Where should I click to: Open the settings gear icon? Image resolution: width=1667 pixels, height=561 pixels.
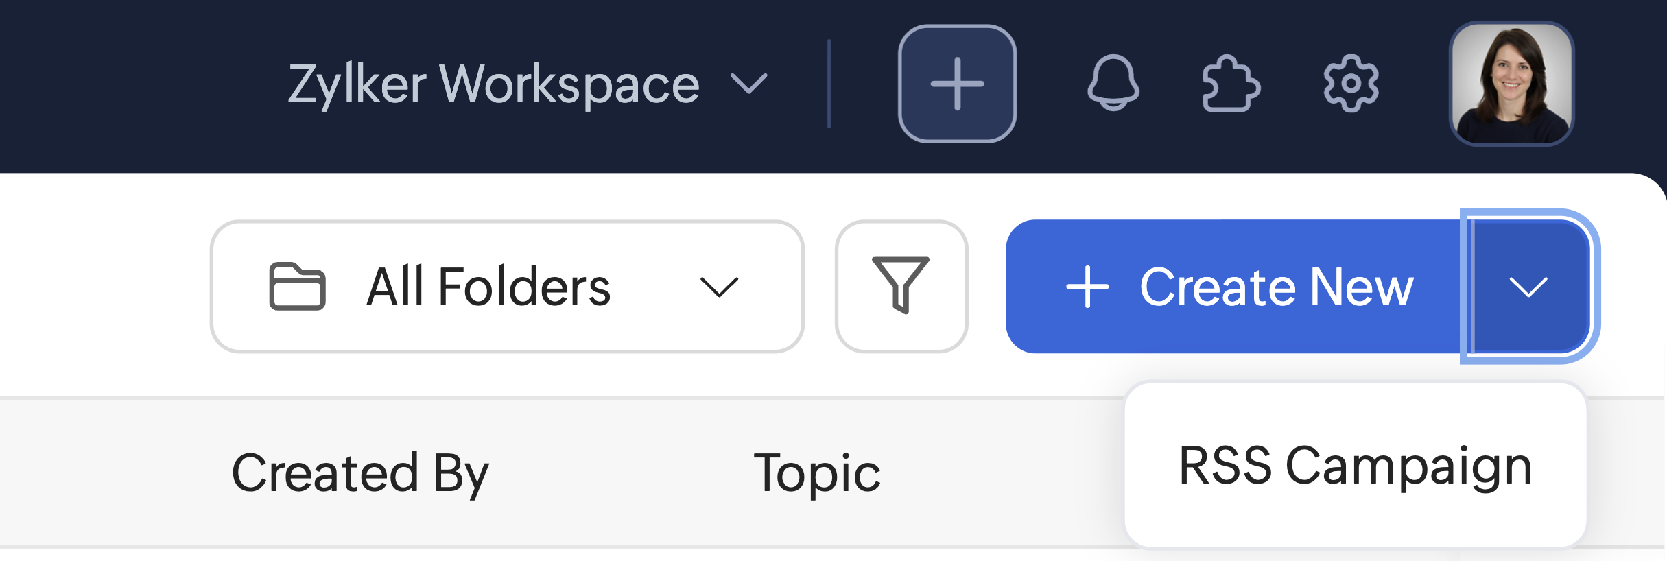1351,83
